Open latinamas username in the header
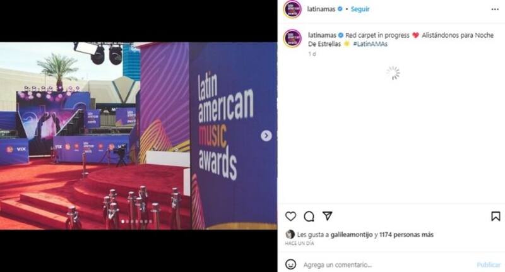This screenshot has width=505, height=272. [321, 9]
